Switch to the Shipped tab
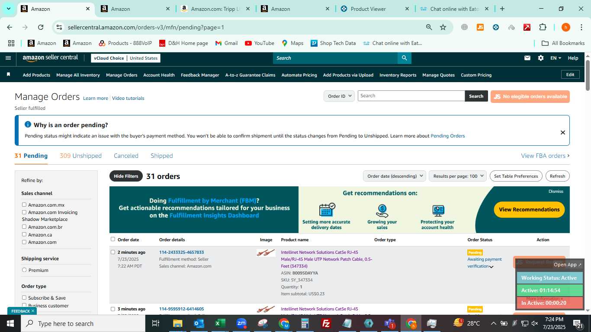This screenshot has width=591, height=332. (162, 156)
